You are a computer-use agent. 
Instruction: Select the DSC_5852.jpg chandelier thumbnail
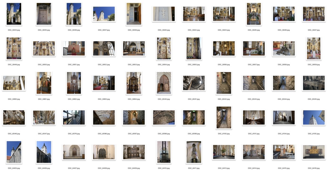104,48
